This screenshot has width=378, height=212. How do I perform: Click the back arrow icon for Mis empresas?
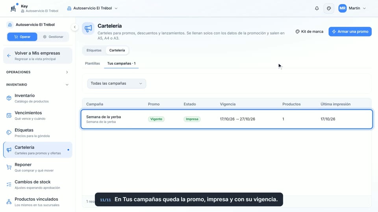[x=9, y=56]
